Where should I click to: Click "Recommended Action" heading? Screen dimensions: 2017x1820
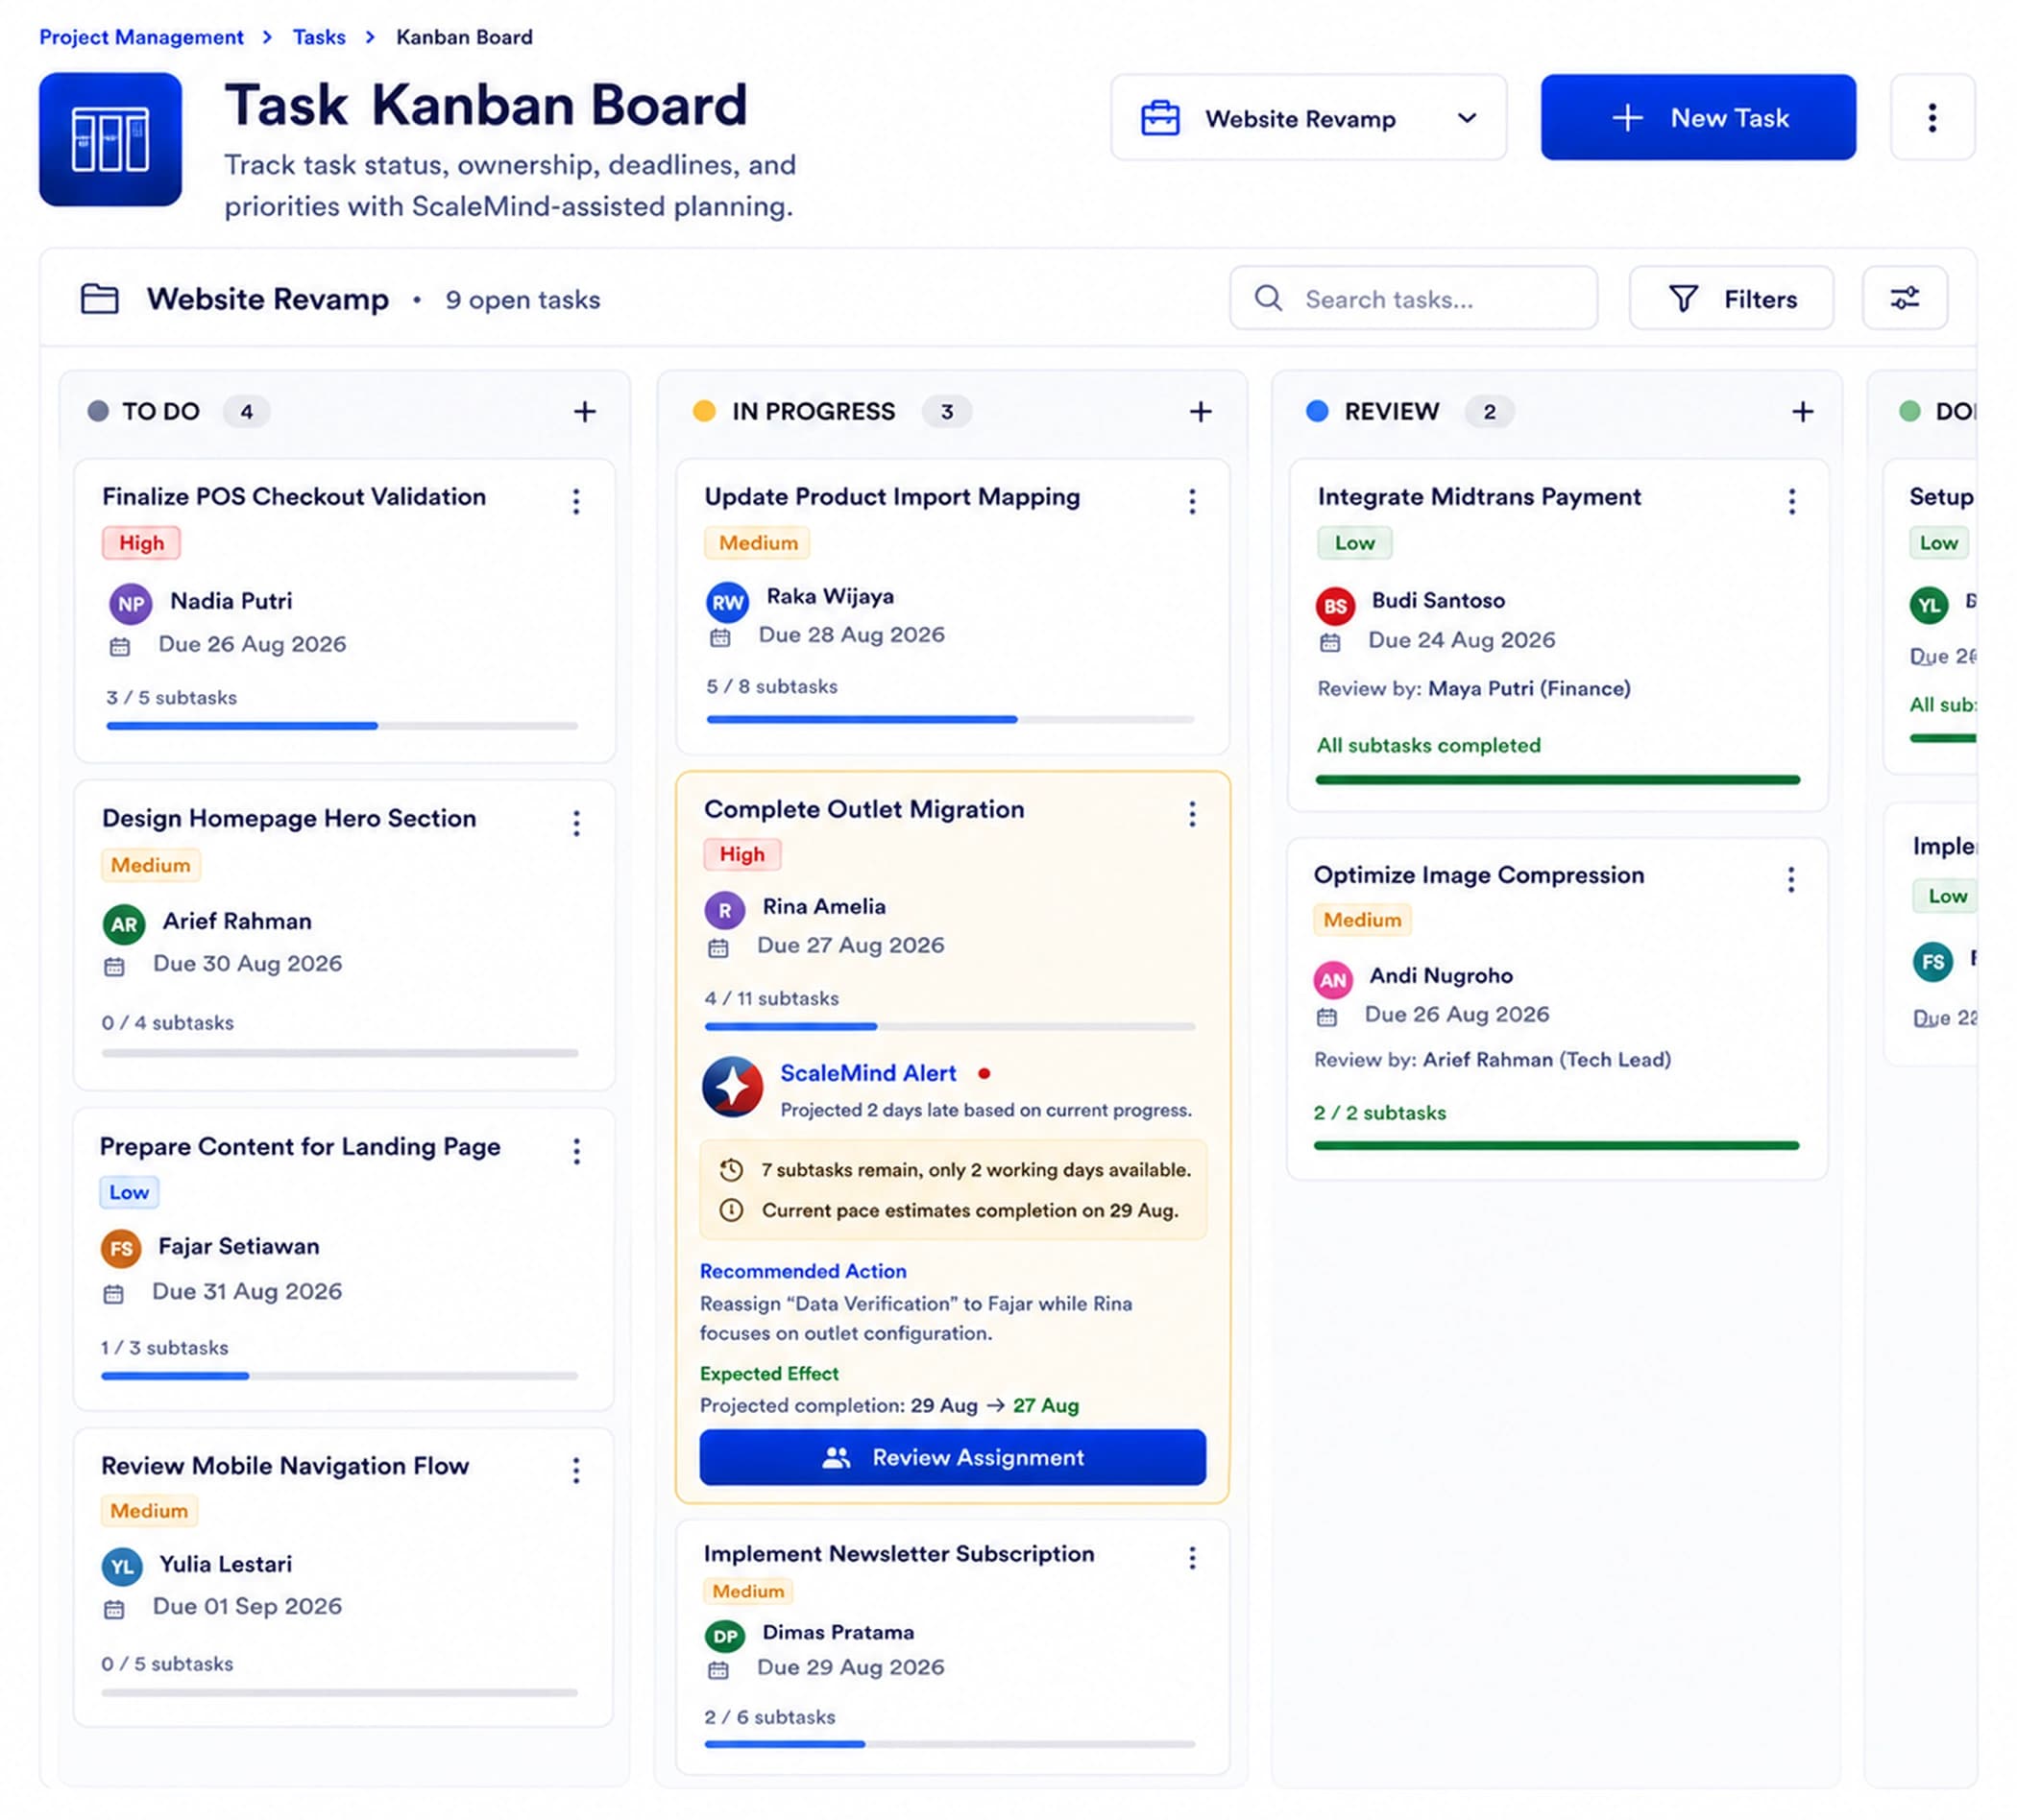(x=803, y=1272)
